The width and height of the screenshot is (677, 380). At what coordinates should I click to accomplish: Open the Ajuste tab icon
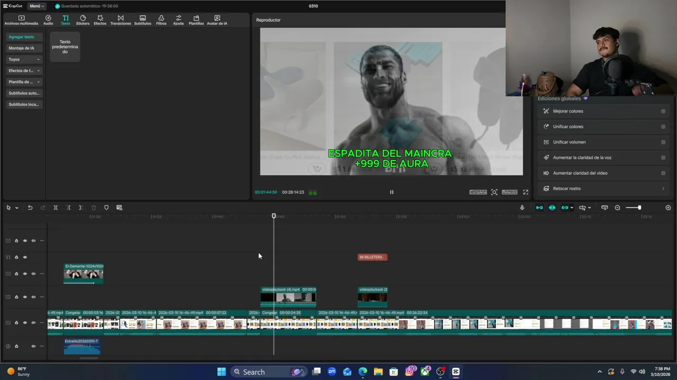178,20
